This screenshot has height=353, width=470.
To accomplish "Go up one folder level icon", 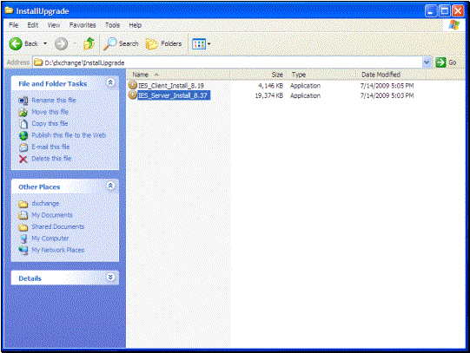I will point(89,43).
